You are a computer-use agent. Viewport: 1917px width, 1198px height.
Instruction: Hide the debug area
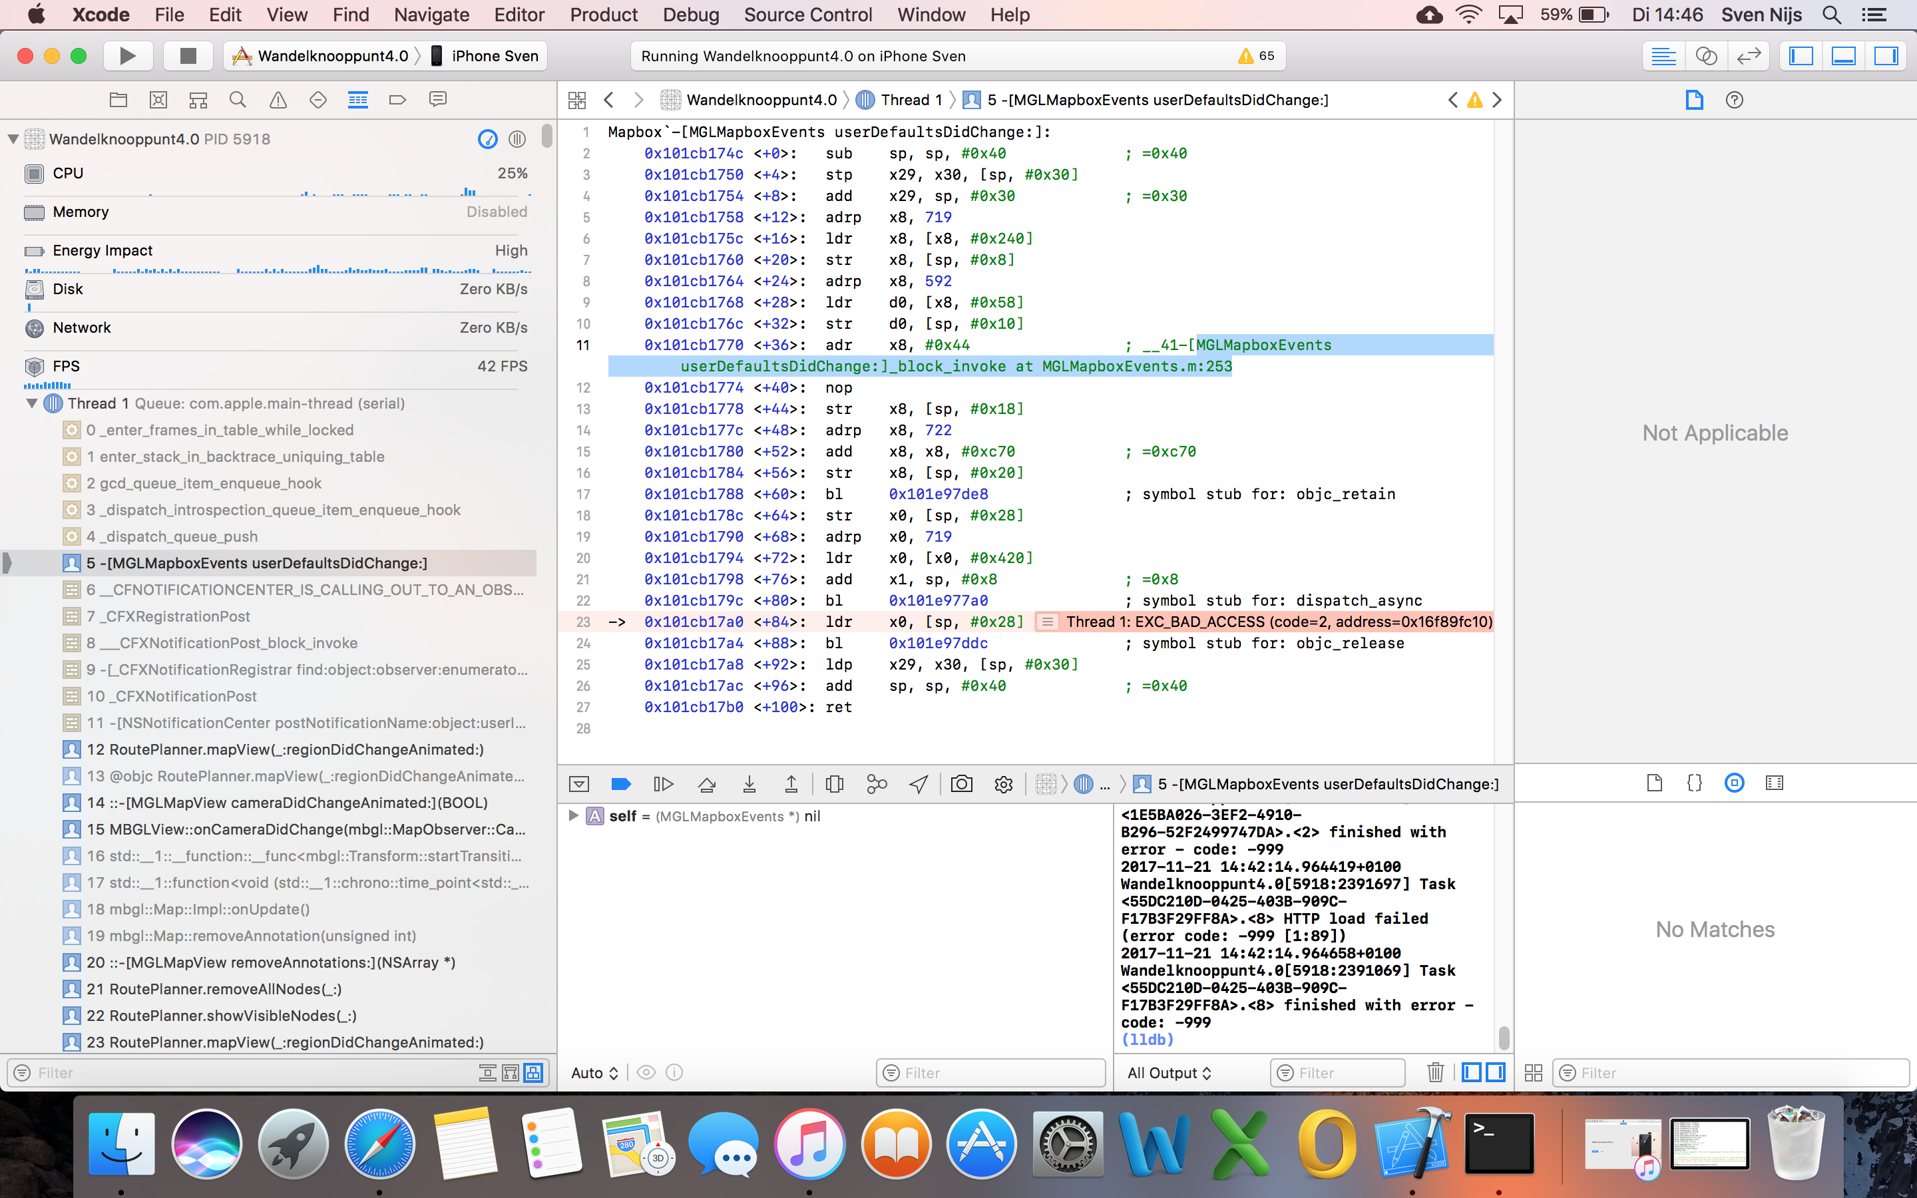[x=579, y=783]
